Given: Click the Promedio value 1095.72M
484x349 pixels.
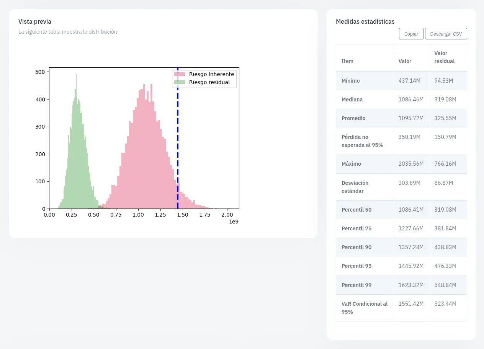Looking at the screenshot, I should (x=411, y=118).
